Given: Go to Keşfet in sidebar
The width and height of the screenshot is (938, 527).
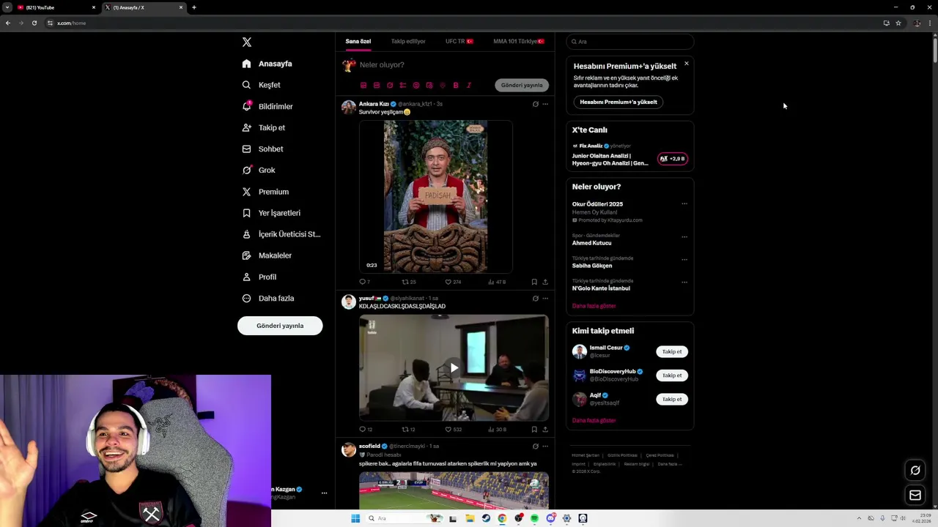Looking at the screenshot, I should 262,85.
